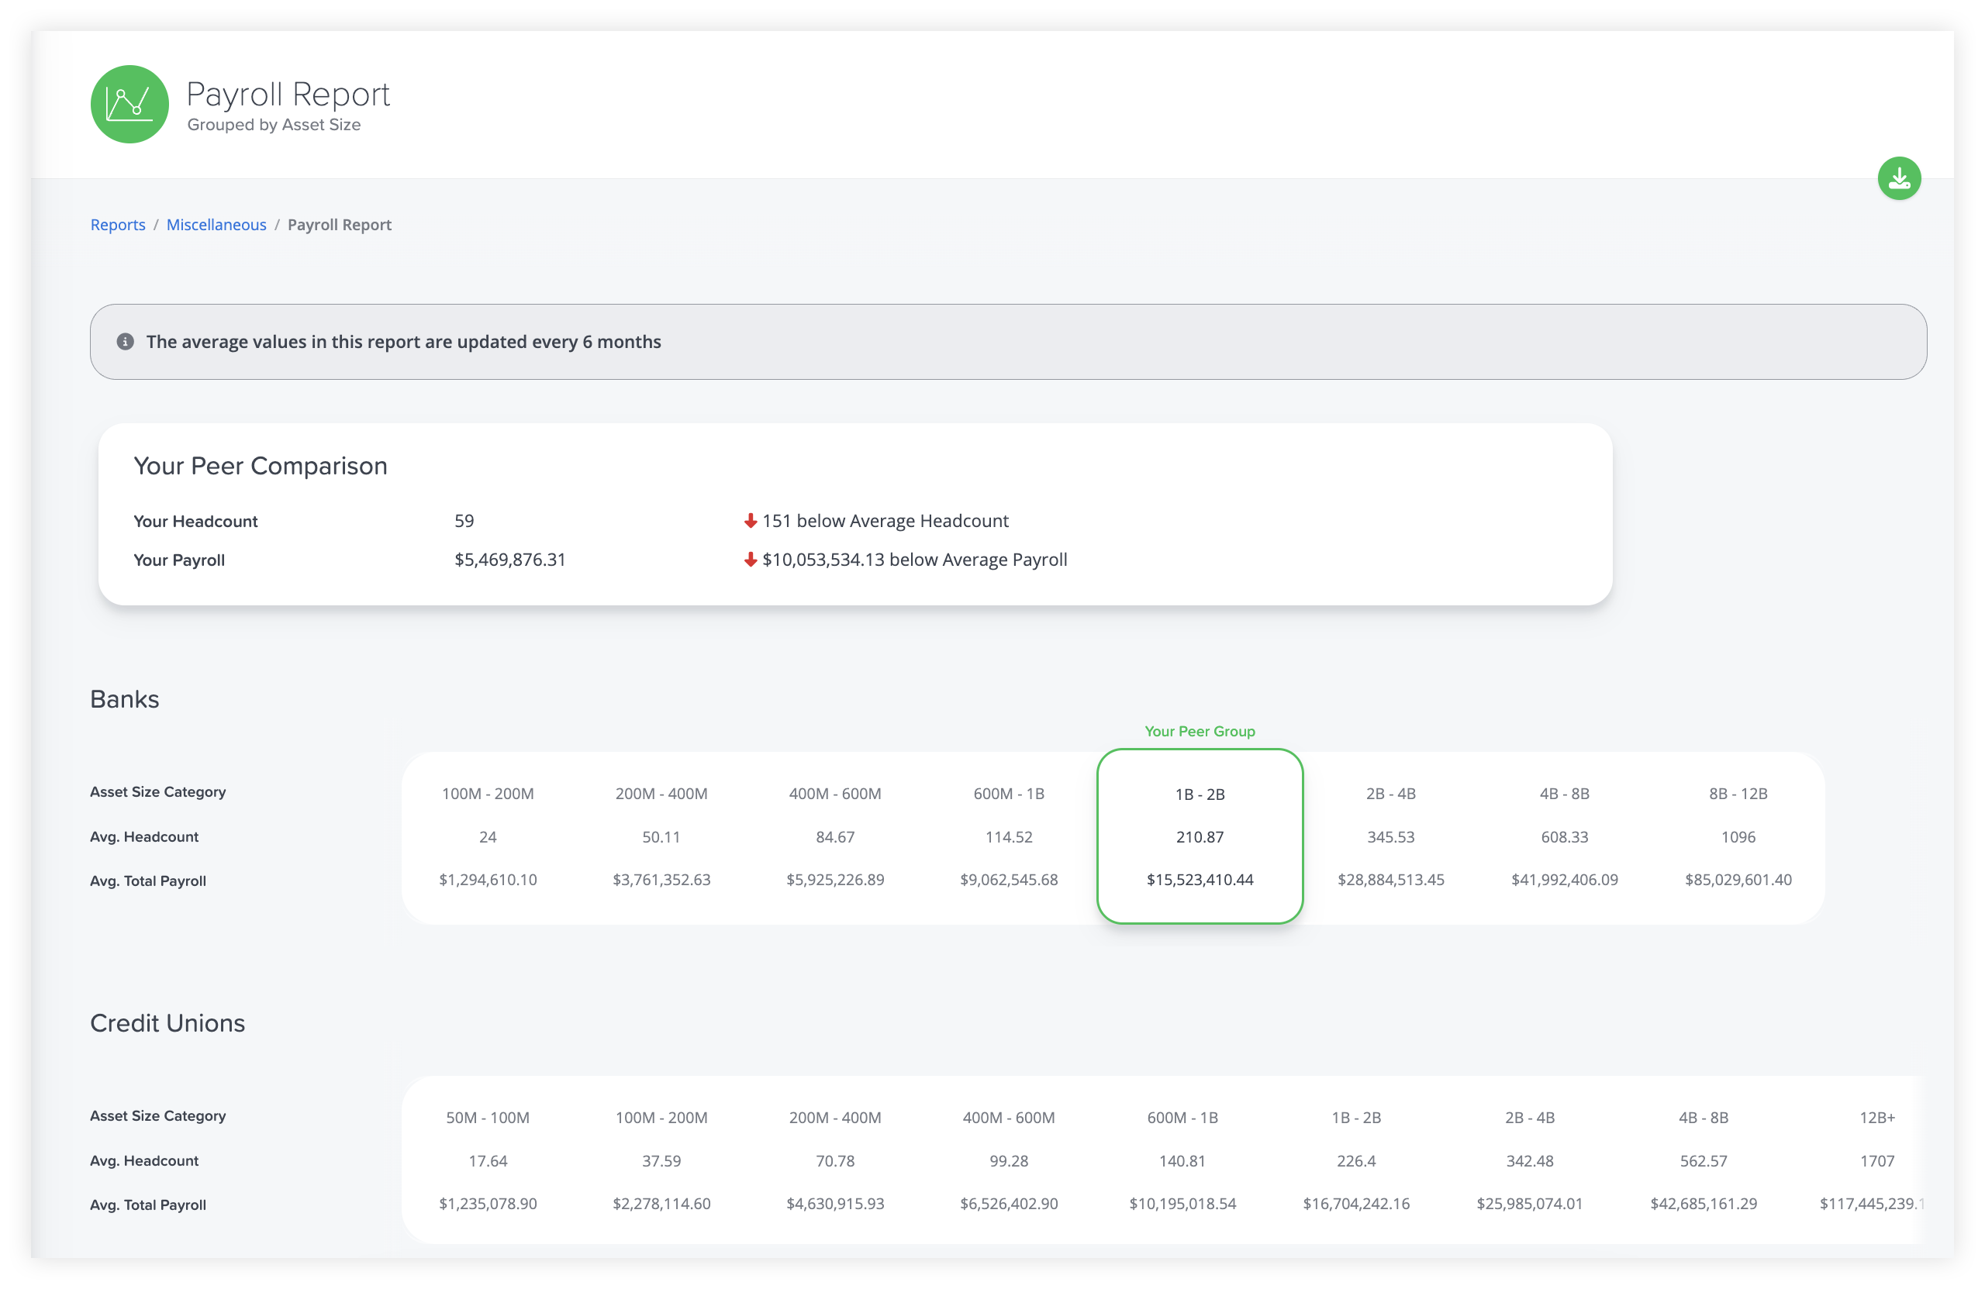Click the Credit Unions section heading
This screenshot has height=1289, width=1985.
pos(167,1024)
